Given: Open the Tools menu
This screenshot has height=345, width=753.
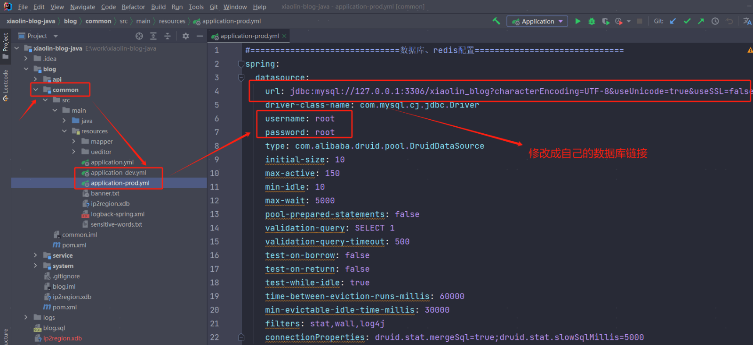Looking at the screenshot, I should tap(196, 7).
